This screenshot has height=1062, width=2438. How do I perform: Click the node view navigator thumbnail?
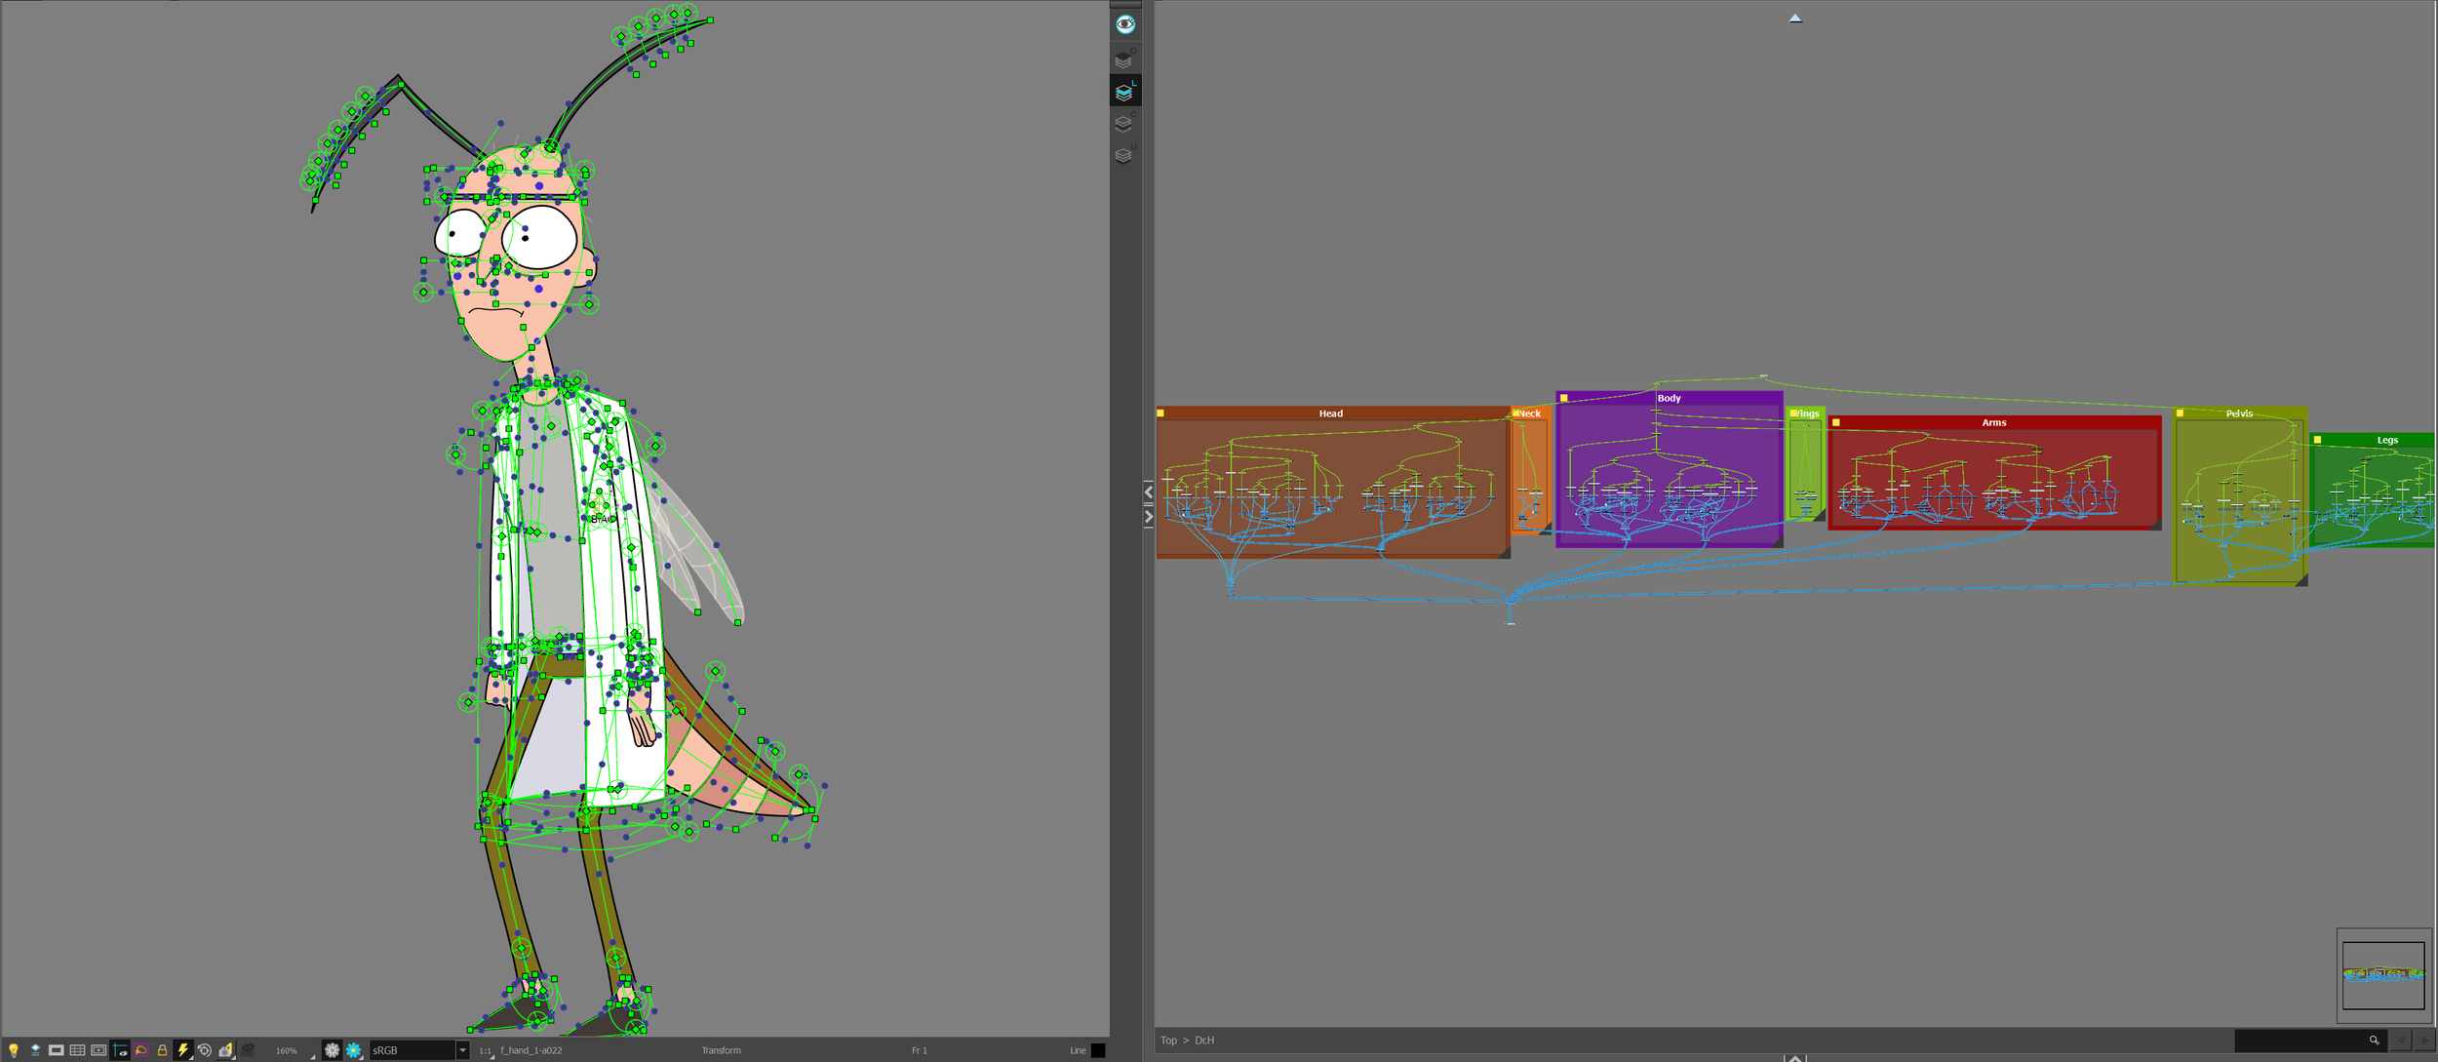click(2383, 975)
